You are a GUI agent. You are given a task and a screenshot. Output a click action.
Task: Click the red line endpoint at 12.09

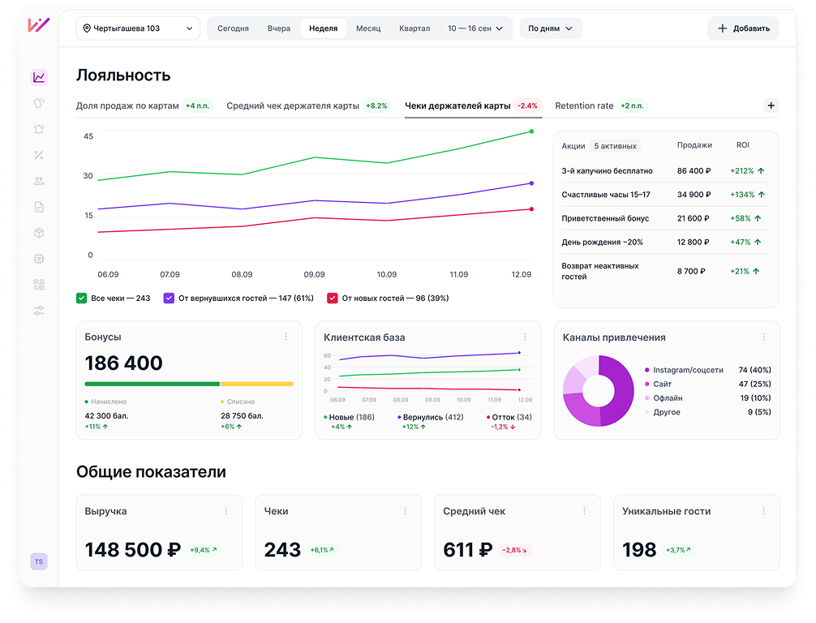pos(531,209)
